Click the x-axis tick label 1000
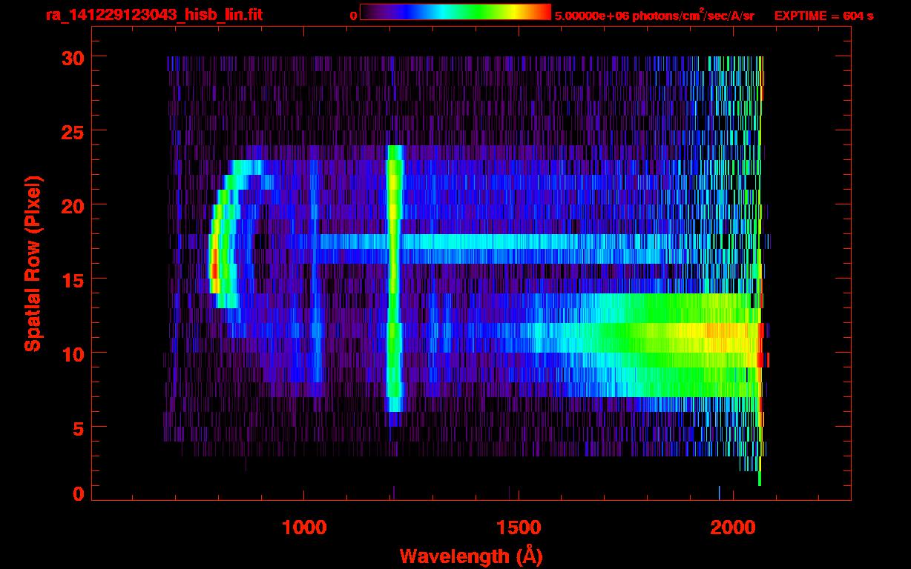Screen dimensions: 911x569 point(304,527)
